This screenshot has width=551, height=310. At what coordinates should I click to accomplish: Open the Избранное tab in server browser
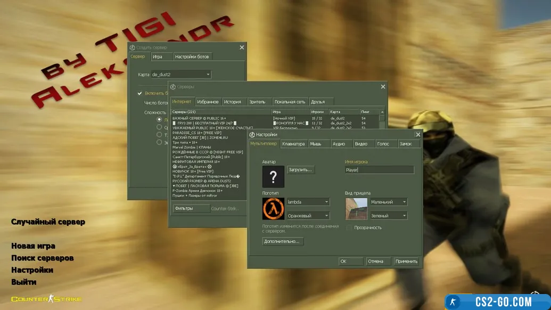pyautogui.click(x=208, y=102)
